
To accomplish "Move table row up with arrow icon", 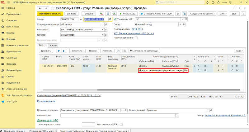I will tap(59, 51).
